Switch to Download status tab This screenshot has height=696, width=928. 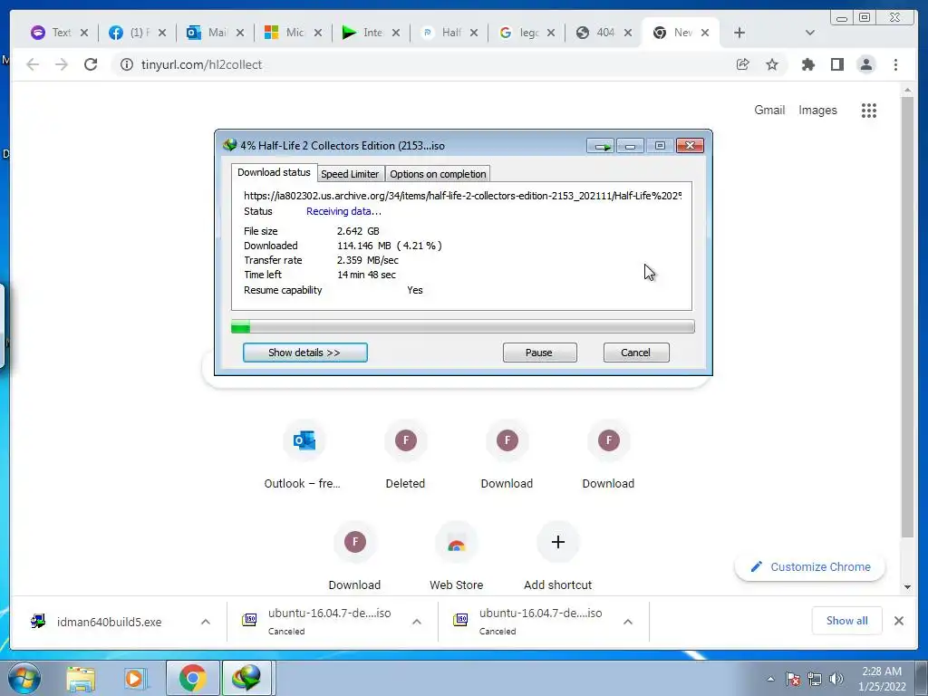click(x=274, y=172)
